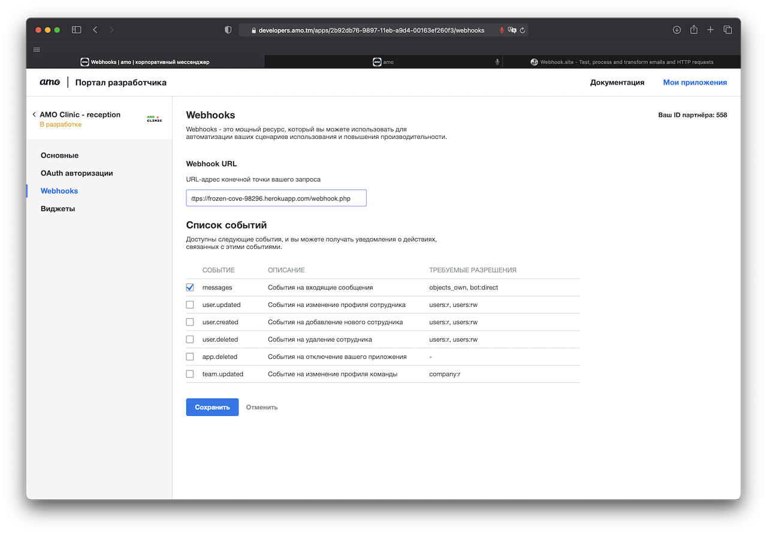The height and width of the screenshot is (534, 767).
Task: Click the privacy shield icon
Action: point(228,30)
